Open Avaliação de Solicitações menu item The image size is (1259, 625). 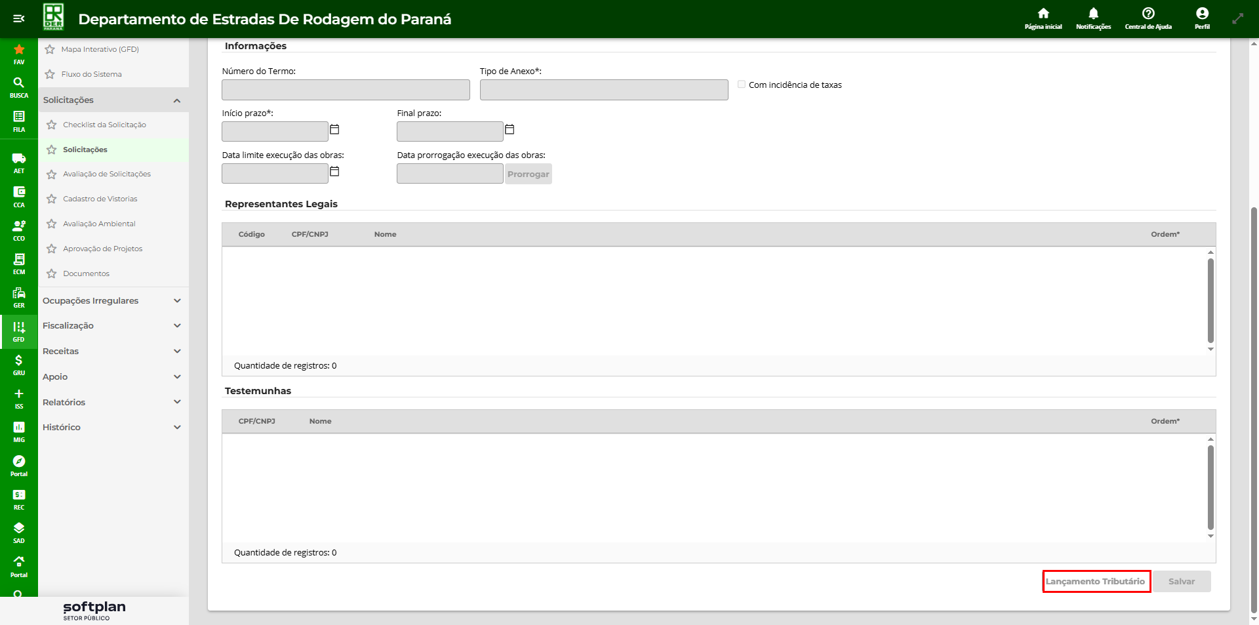coord(107,174)
